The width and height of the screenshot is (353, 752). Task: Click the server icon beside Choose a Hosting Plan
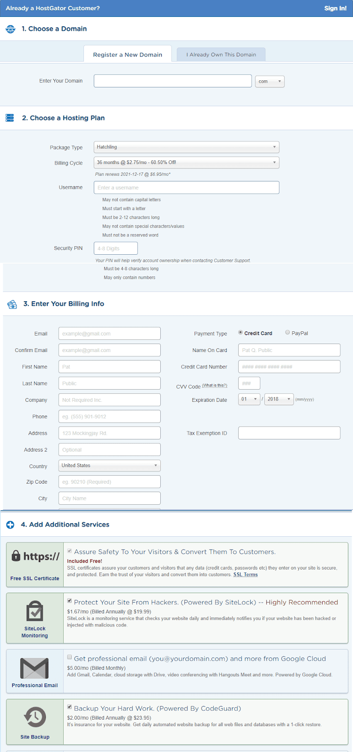(x=10, y=117)
